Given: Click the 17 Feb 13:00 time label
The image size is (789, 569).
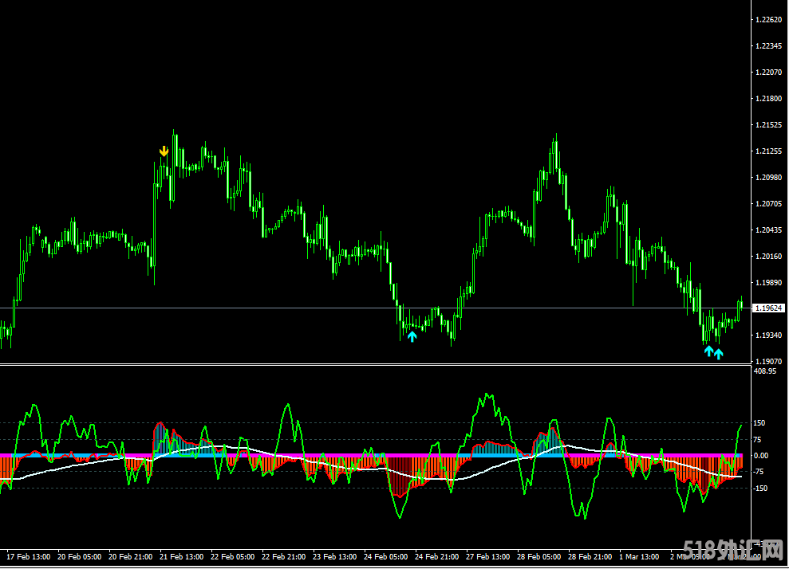Looking at the screenshot, I should click(28, 557).
